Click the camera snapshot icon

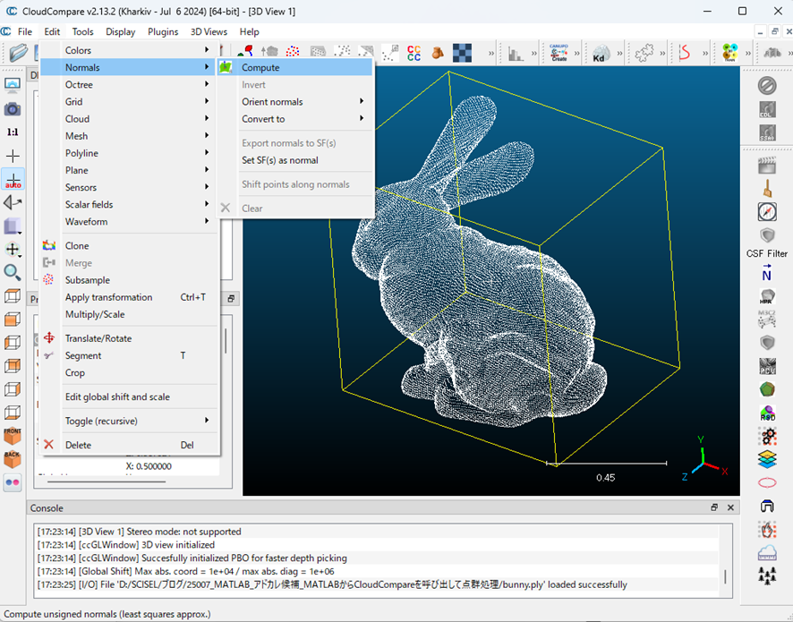[x=13, y=109]
